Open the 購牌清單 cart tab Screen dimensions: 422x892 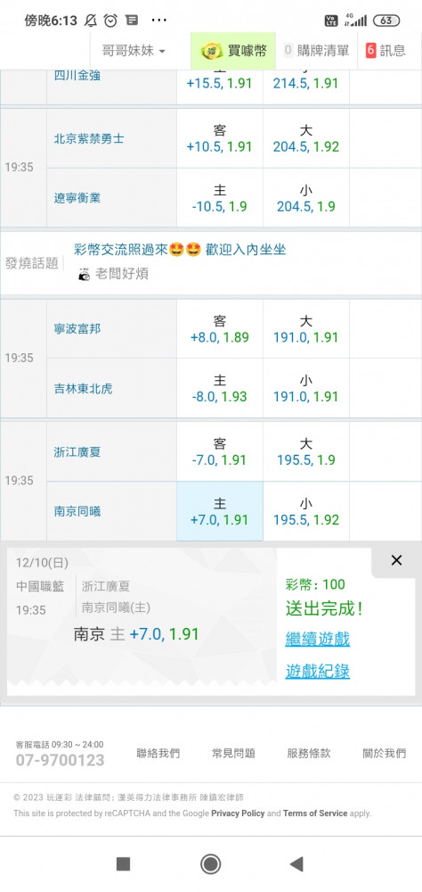coord(316,51)
